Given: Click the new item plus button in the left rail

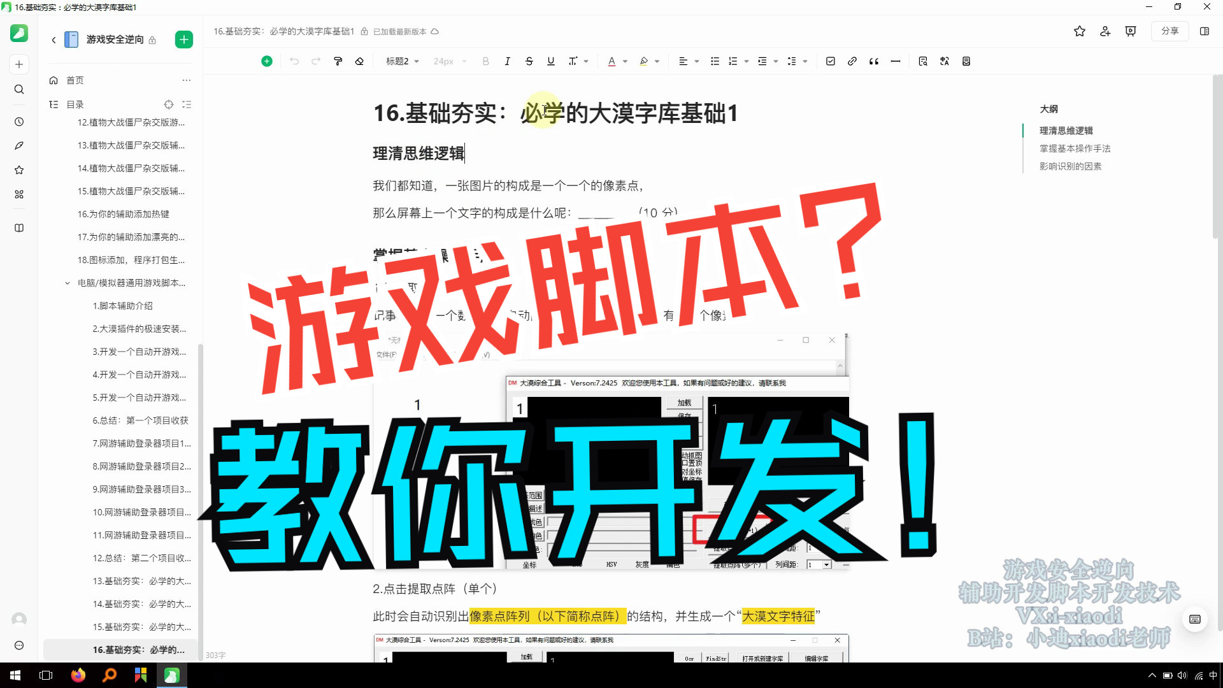Looking at the screenshot, I should (19, 64).
